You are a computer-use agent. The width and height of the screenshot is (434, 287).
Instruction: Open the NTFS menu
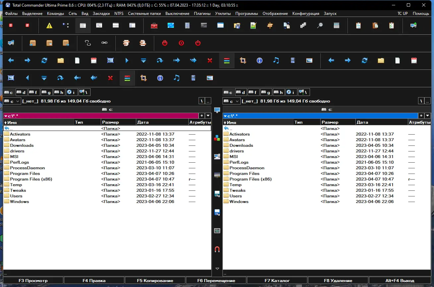pos(119,14)
